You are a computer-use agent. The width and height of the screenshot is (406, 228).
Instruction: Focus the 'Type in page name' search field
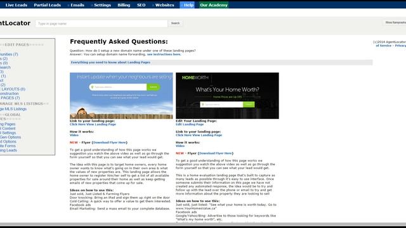click(101, 23)
